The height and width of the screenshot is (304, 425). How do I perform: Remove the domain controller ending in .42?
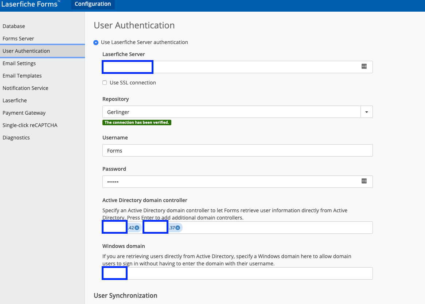coord(137,228)
